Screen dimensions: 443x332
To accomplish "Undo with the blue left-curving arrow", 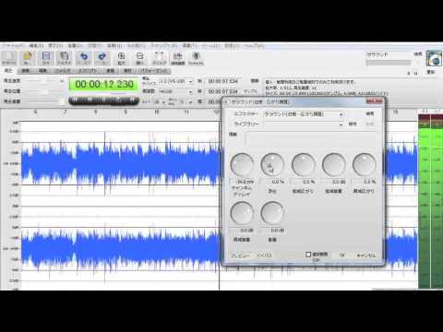I will tap(84, 58).
